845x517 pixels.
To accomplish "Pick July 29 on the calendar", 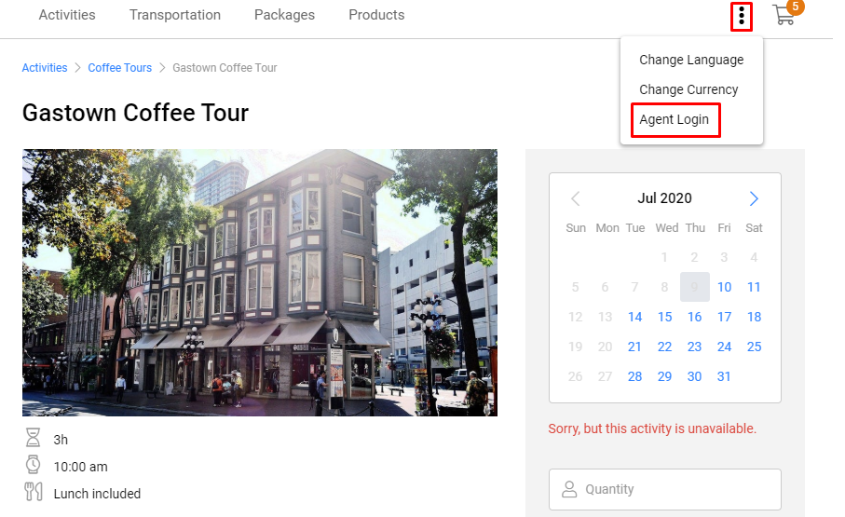I will pos(664,376).
